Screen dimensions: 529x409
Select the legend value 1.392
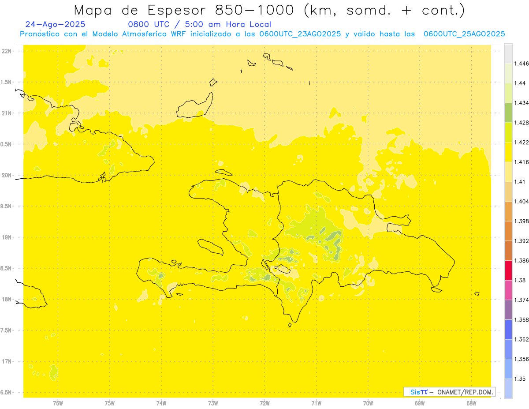(x=522, y=241)
